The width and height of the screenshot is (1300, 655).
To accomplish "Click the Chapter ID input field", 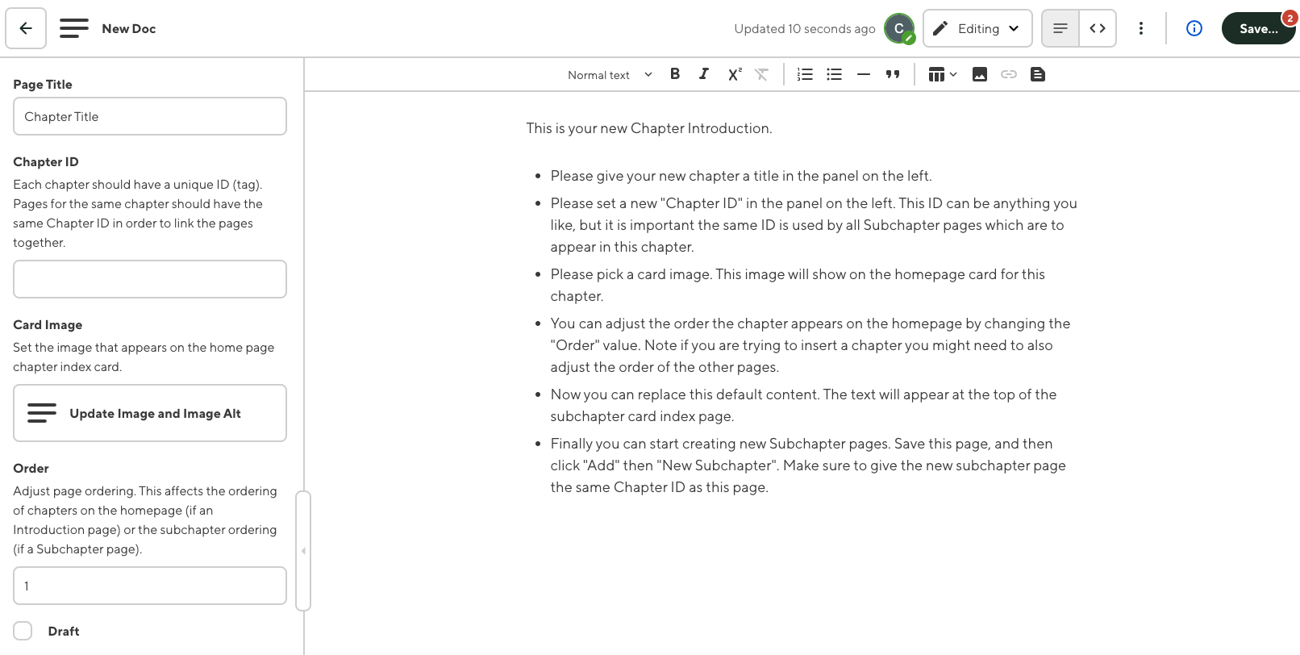I will click(x=150, y=279).
